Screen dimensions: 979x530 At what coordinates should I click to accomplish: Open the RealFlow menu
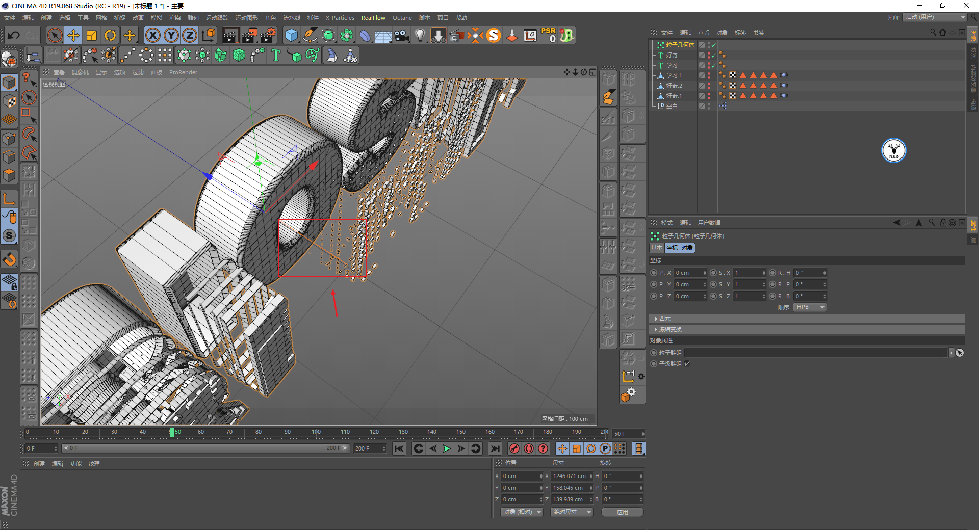tap(373, 18)
